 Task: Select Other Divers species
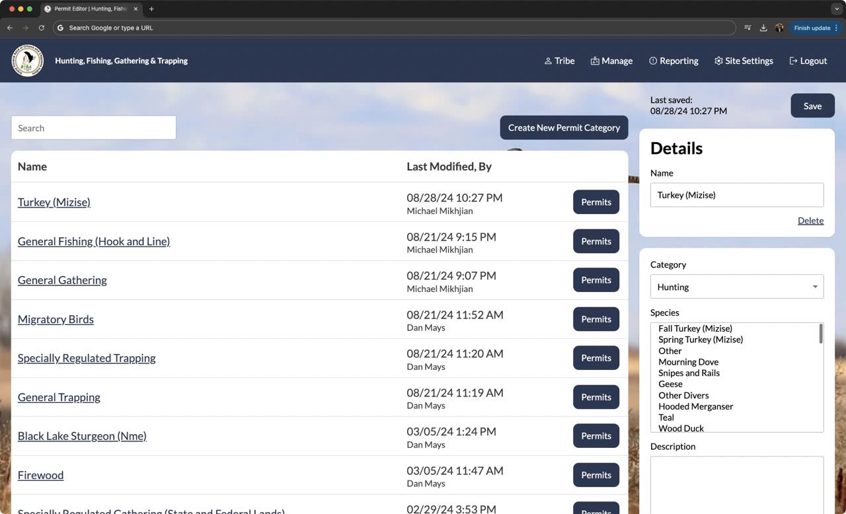[x=683, y=395]
